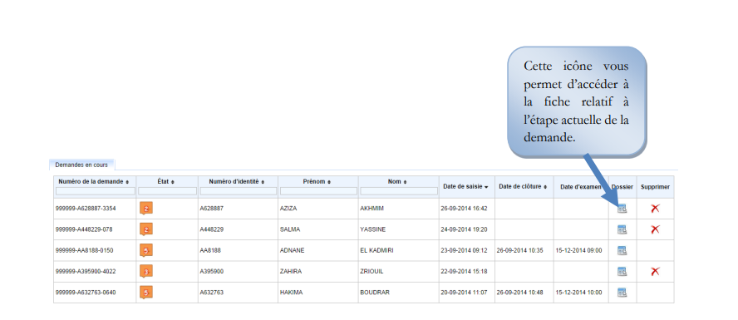Click identity number A628887
Image resolution: width=738 pixels, height=320 pixels.
tap(211, 209)
